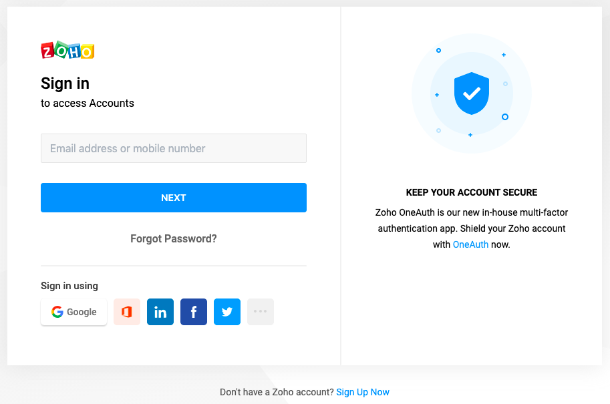Click the 'Sign in using' label
Viewport: 610px width, 404px height.
pos(69,286)
